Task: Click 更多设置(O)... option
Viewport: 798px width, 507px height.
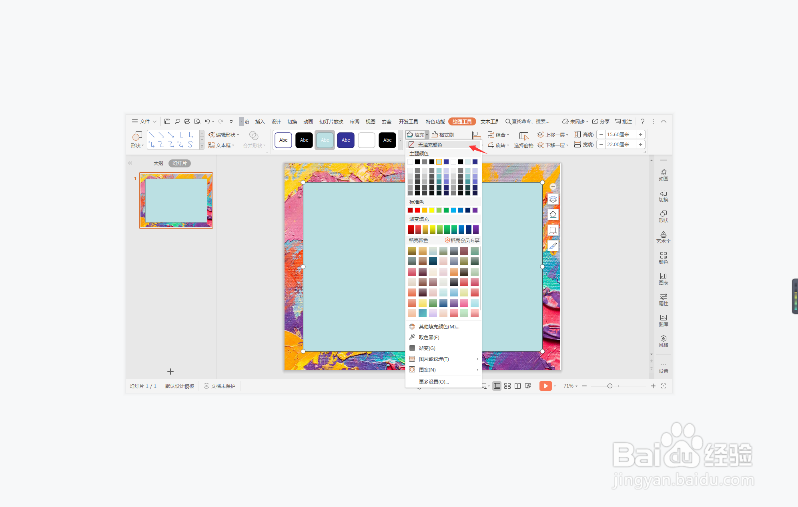Action: click(x=434, y=382)
